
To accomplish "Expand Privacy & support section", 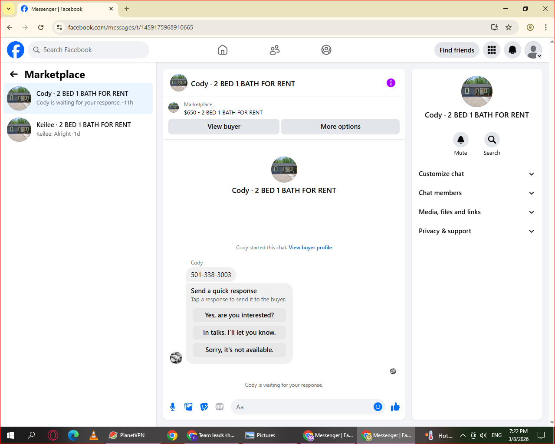I will click(x=477, y=231).
